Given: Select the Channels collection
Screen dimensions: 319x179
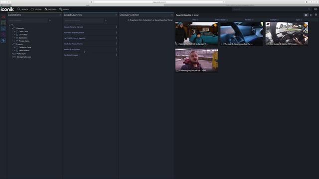Looking at the screenshot, I should (20, 28).
